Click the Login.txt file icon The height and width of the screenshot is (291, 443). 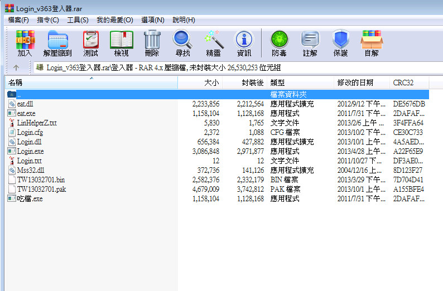[x=12, y=161]
